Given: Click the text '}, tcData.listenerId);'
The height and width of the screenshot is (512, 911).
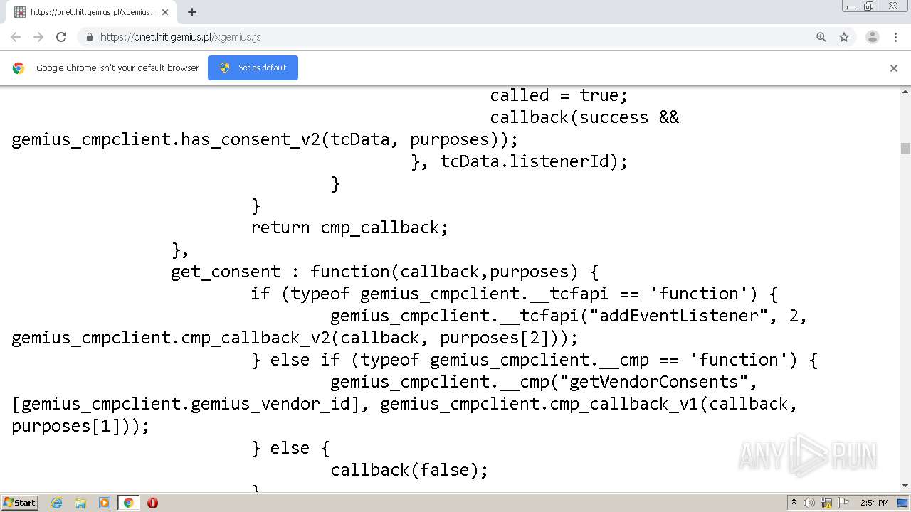Looking at the screenshot, I should [x=519, y=161].
